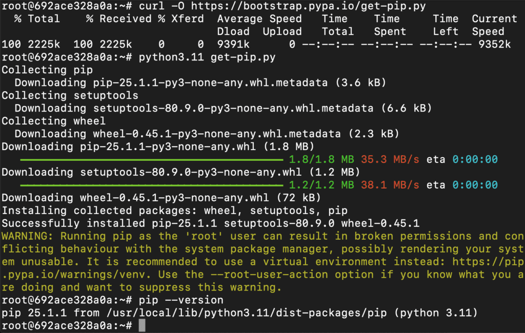Click the '--root-user-action' option text
525x333 pixels.
tap(269, 275)
